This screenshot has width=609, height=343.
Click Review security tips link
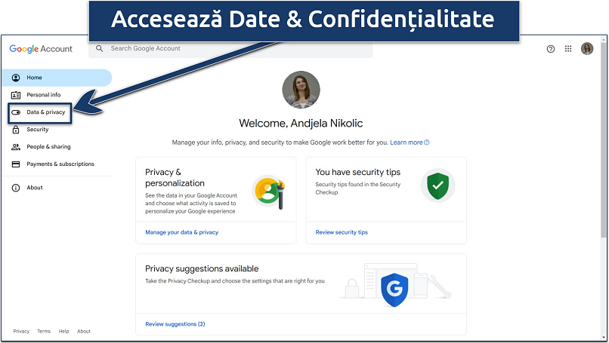342,232
